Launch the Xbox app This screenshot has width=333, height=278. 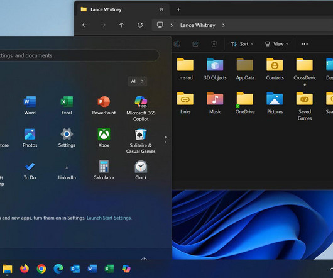tap(104, 138)
